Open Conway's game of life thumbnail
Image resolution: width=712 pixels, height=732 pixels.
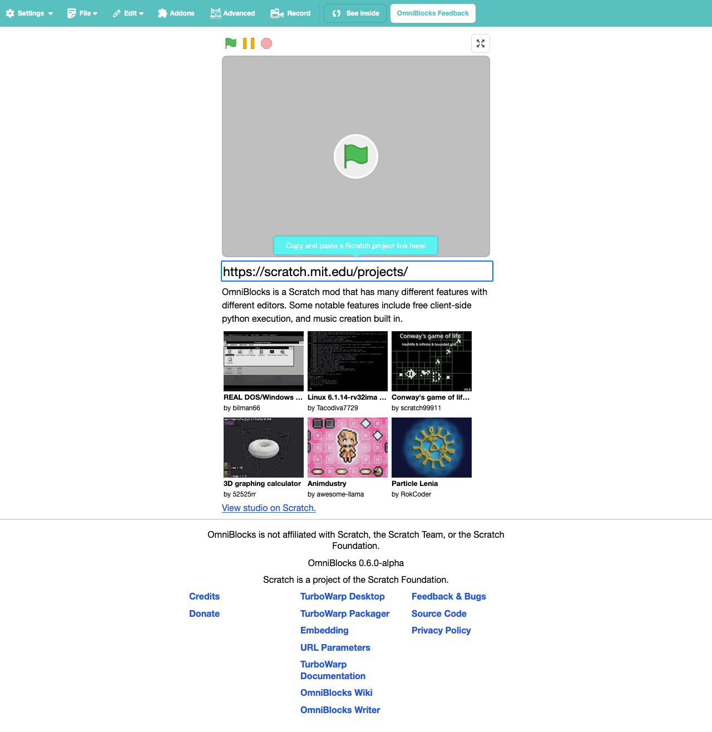[432, 361]
